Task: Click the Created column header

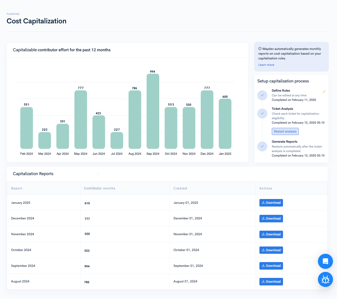Action: point(180,188)
